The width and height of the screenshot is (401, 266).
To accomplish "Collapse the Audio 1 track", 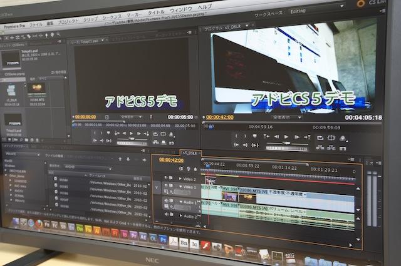I will [181, 202].
